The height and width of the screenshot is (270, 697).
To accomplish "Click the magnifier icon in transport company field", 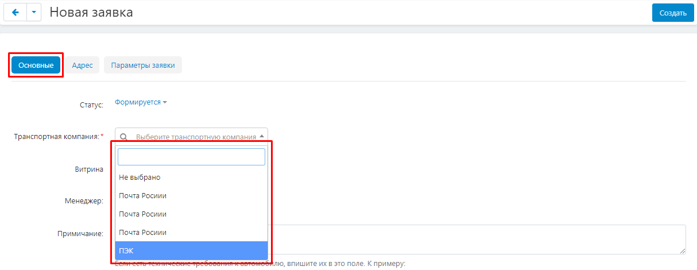I will click(123, 137).
